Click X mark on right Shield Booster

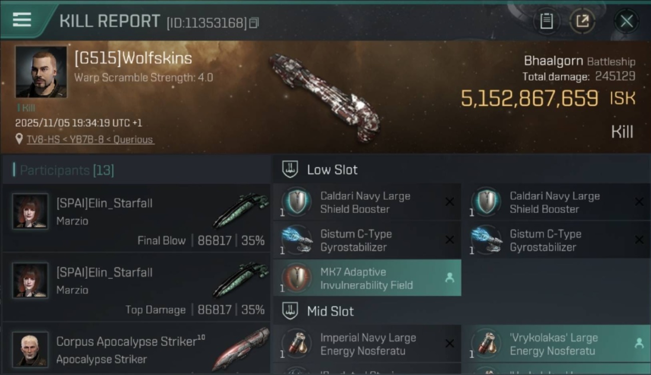pos(638,202)
